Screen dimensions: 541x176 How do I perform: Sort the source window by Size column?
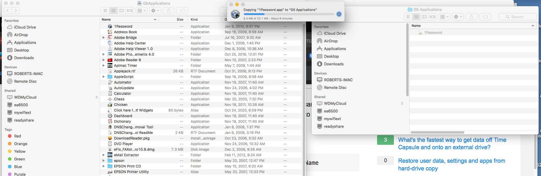click(x=174, y=19)
